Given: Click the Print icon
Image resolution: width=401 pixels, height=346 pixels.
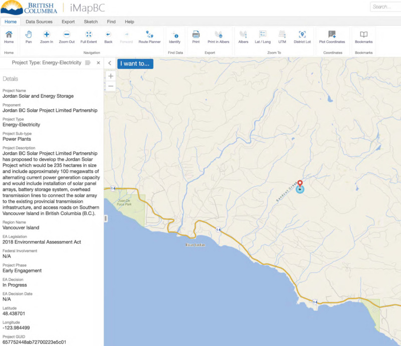Looking at the screenshot, I should [x=196, y=37].
